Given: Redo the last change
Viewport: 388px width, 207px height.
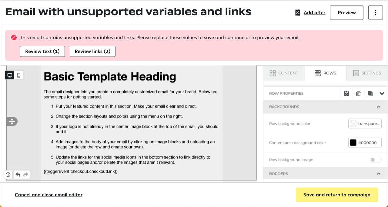Looking at the screenshot, I should pyautogui.click(x=25, y=175).
